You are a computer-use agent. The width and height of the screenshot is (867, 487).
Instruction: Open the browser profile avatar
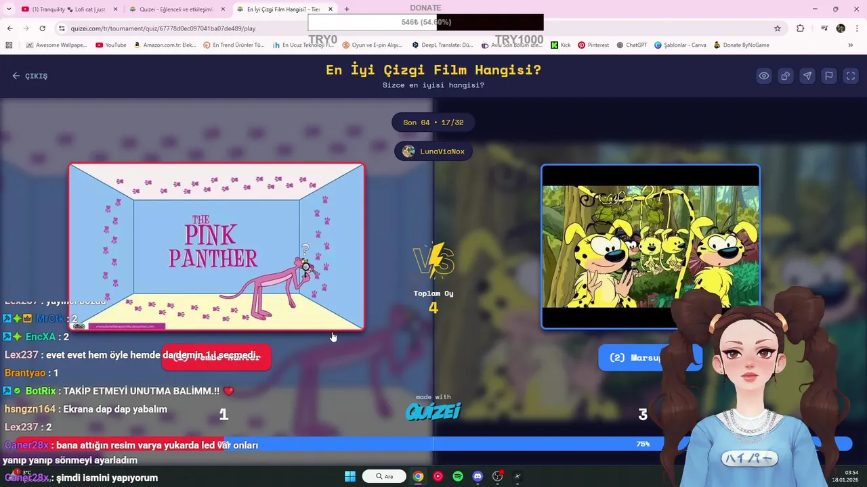841,28
